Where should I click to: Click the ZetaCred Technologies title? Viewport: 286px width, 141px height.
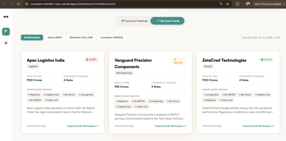[224, 60]
